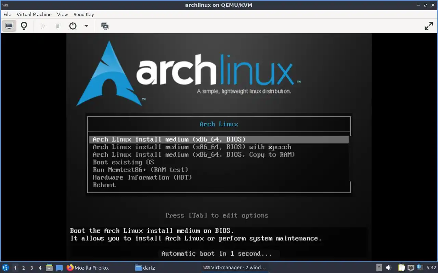Expand the system tray hidden icons arrow

coord(379,268)
